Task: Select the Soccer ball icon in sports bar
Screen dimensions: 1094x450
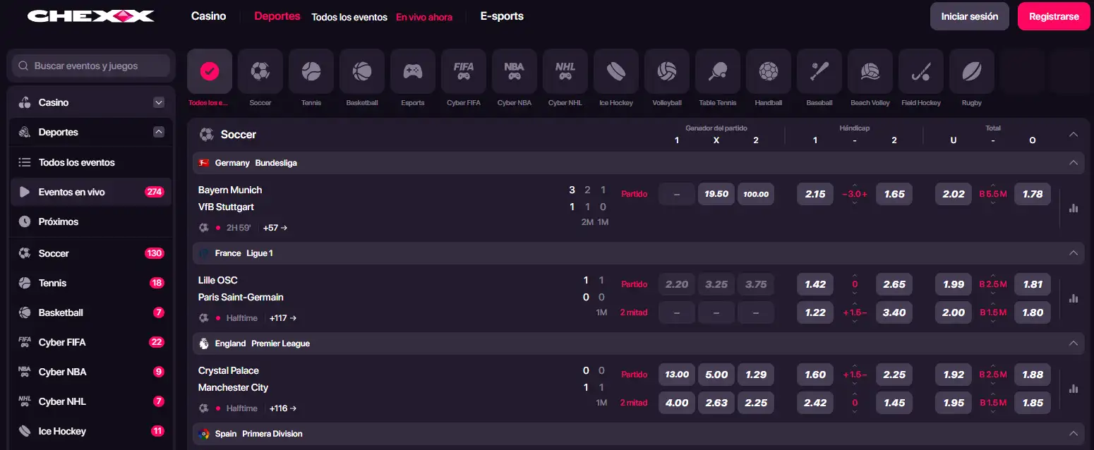Action: point(260,71)
